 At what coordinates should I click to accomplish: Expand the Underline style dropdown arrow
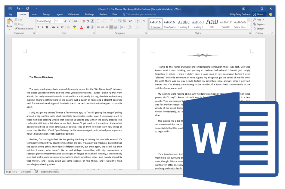[x=50, y=27]
